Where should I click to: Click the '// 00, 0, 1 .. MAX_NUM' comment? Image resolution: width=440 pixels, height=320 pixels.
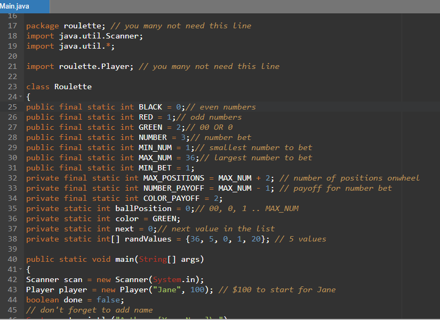coord(246,208)
